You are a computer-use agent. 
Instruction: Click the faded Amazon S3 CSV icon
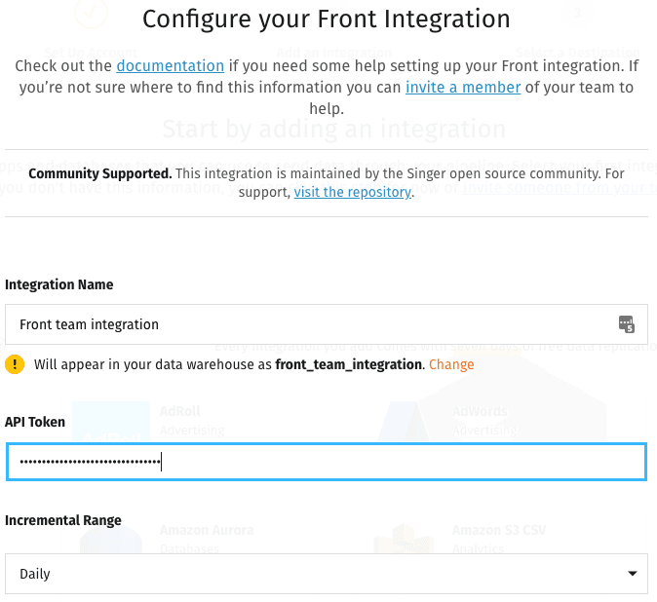[x=404, y=539]
